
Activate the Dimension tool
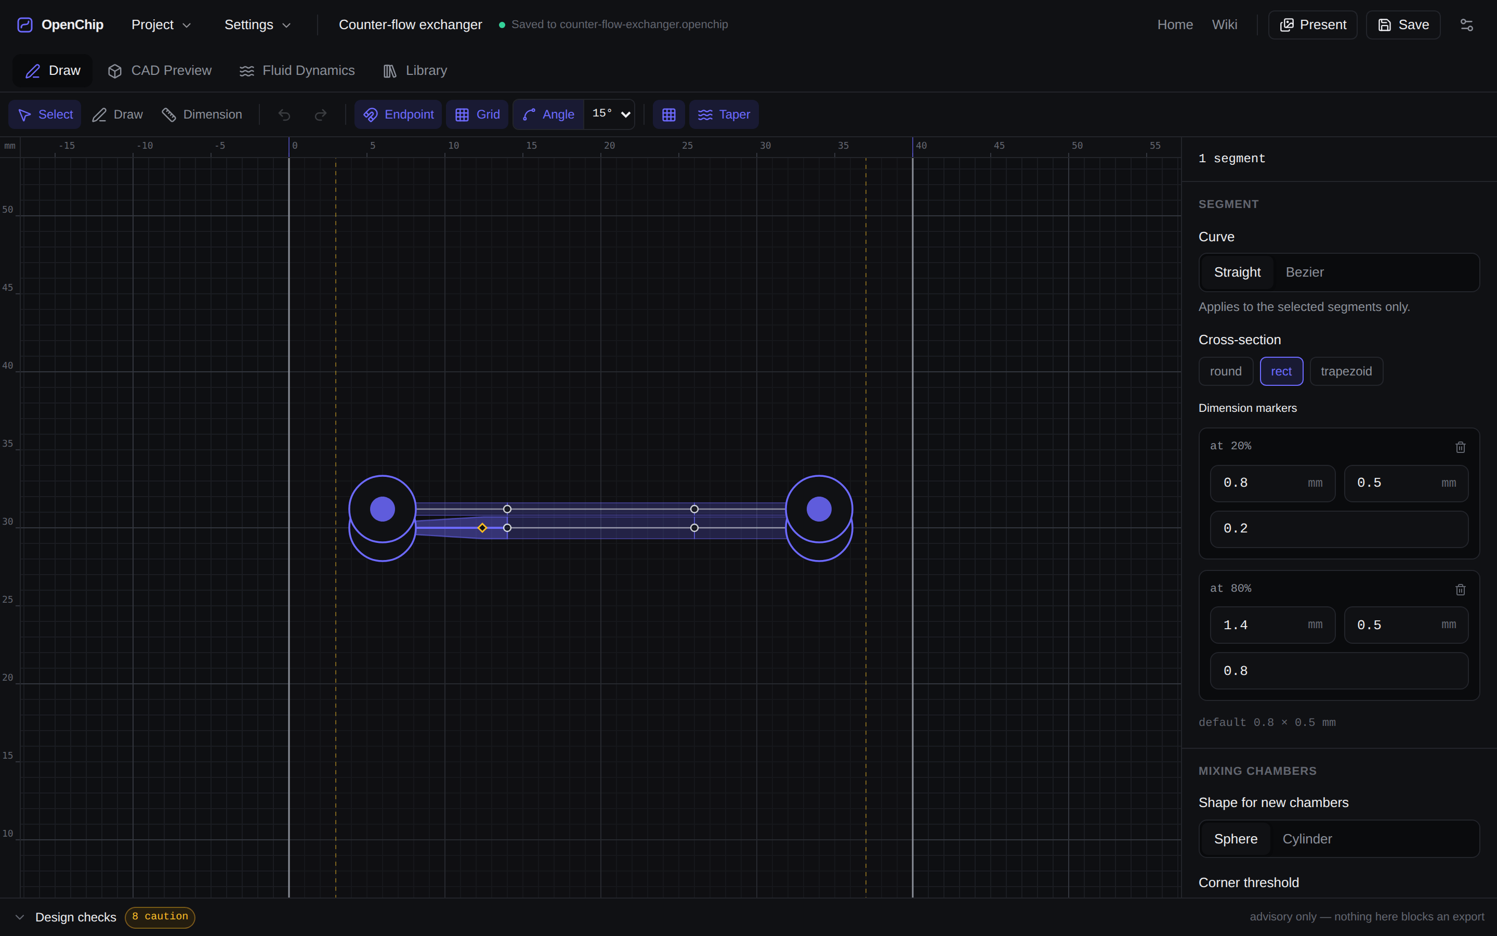[202, 114]
